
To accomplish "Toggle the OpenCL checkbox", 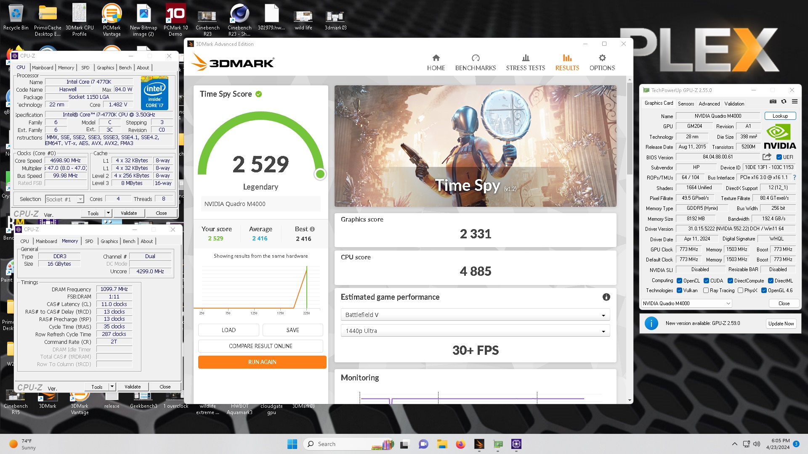I will coord(679,281).
